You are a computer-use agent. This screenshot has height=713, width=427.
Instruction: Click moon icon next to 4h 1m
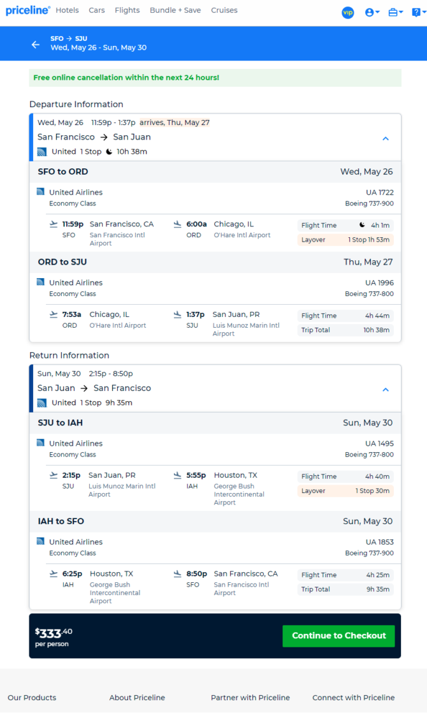click(362, 224)
